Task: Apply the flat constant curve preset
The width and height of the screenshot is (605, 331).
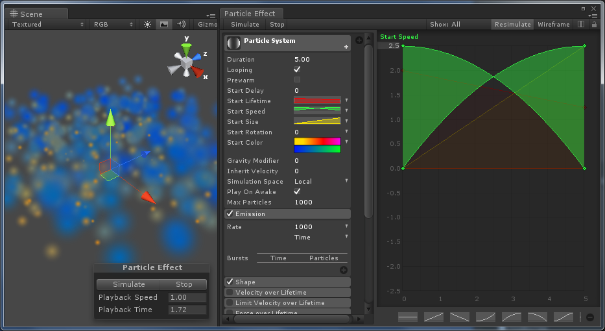Action: tap(408, 317)
